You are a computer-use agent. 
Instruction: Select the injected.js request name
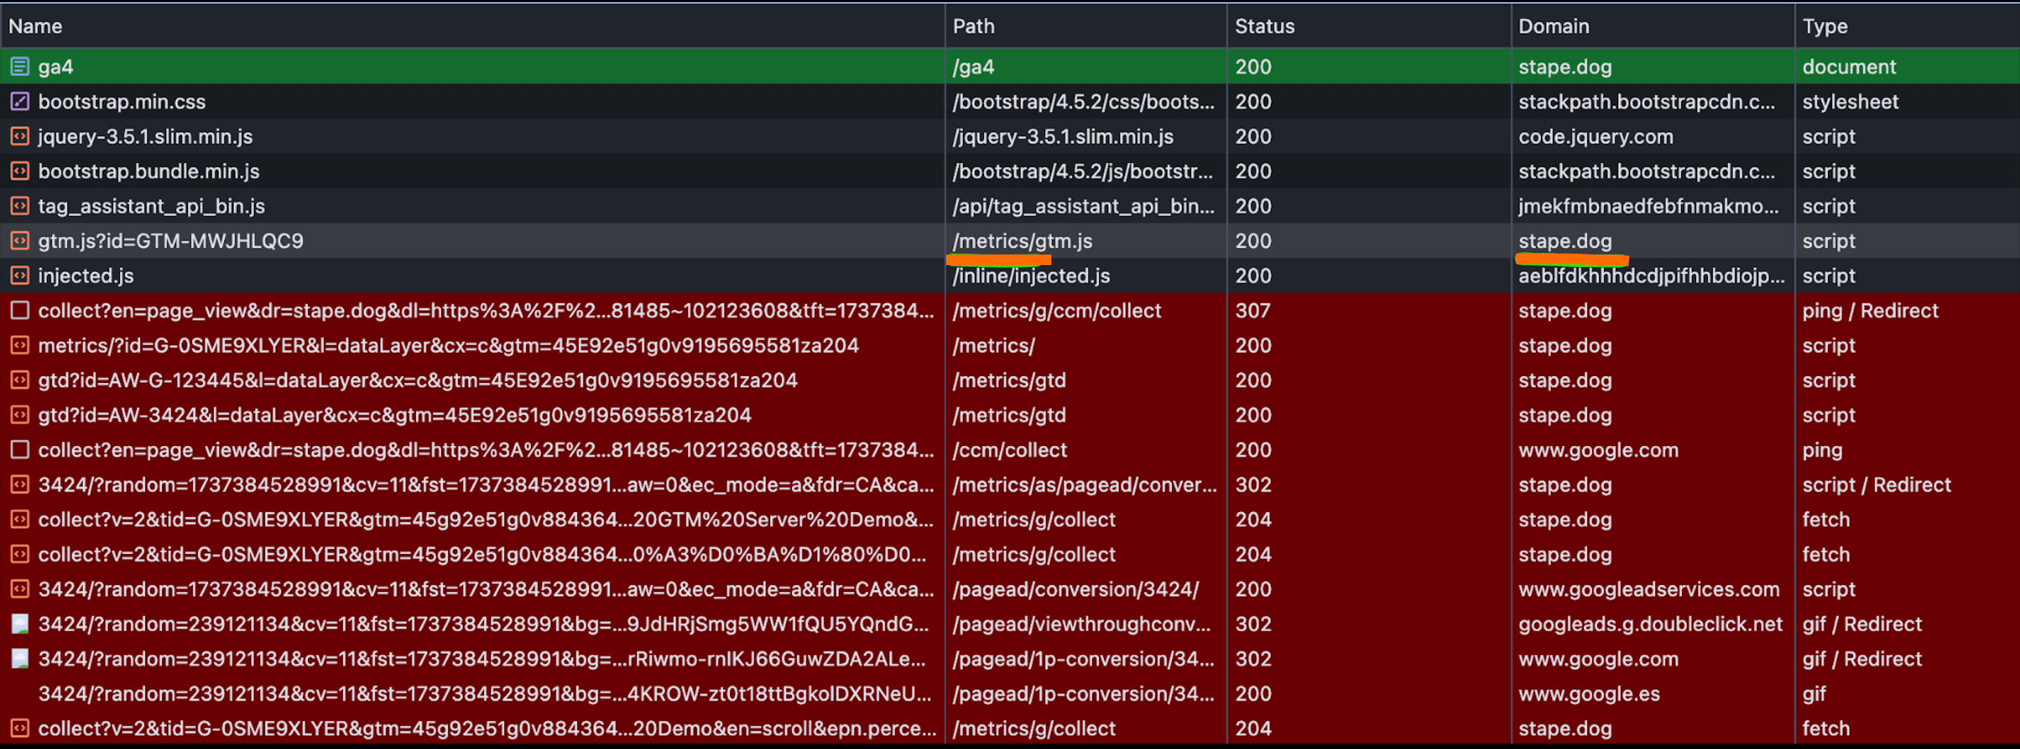point(86,276)
